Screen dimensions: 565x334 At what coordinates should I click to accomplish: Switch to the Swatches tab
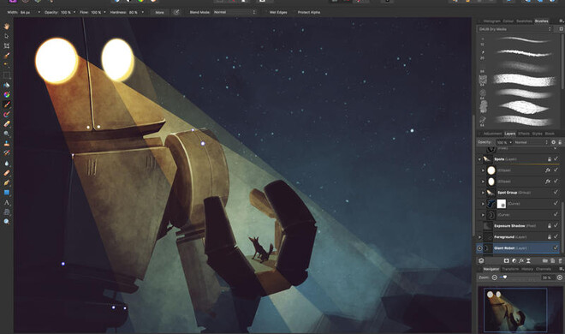coord(524,21)
